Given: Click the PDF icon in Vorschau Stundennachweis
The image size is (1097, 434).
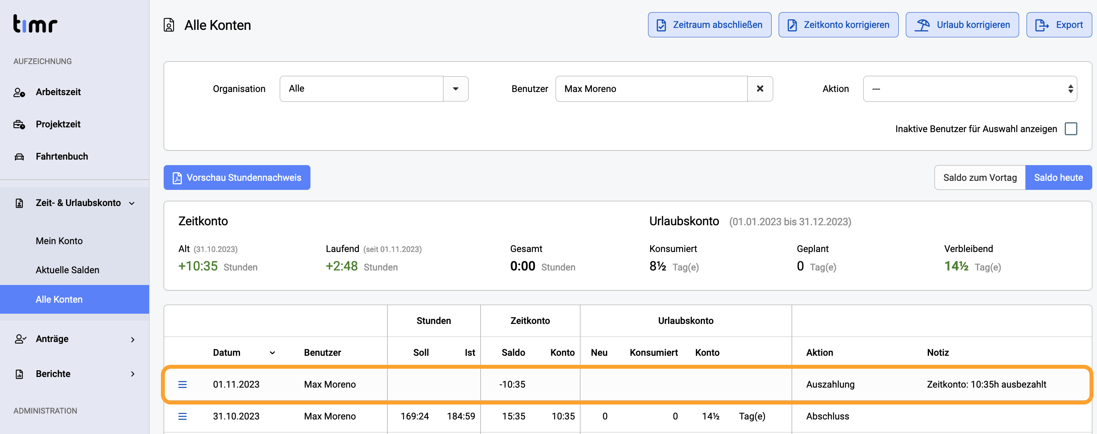Looking at the screenshot, I should click(177, 178).
